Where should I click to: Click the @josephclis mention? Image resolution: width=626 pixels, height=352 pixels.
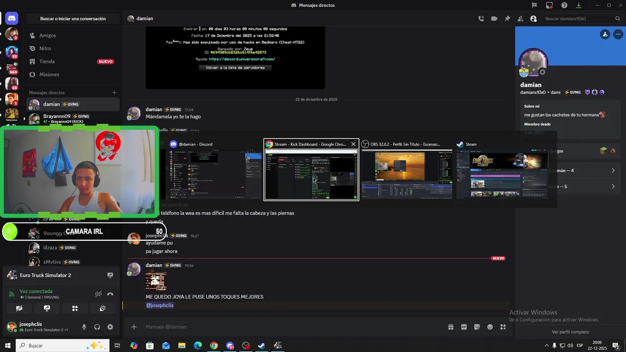click(x=159, y=305)
